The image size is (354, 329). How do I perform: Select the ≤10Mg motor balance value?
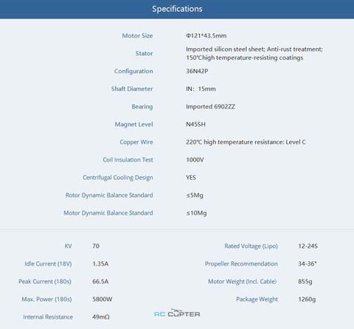point(196,213)
